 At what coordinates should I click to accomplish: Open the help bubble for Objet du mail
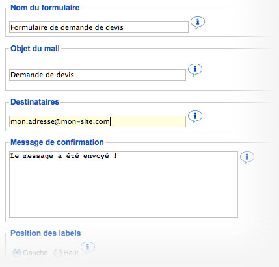195,70
